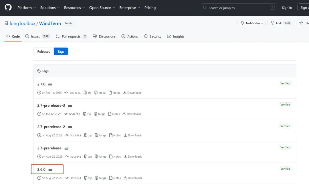
Task: Click Verified badge for 2.6.0
Action: (x=285, y=169)
